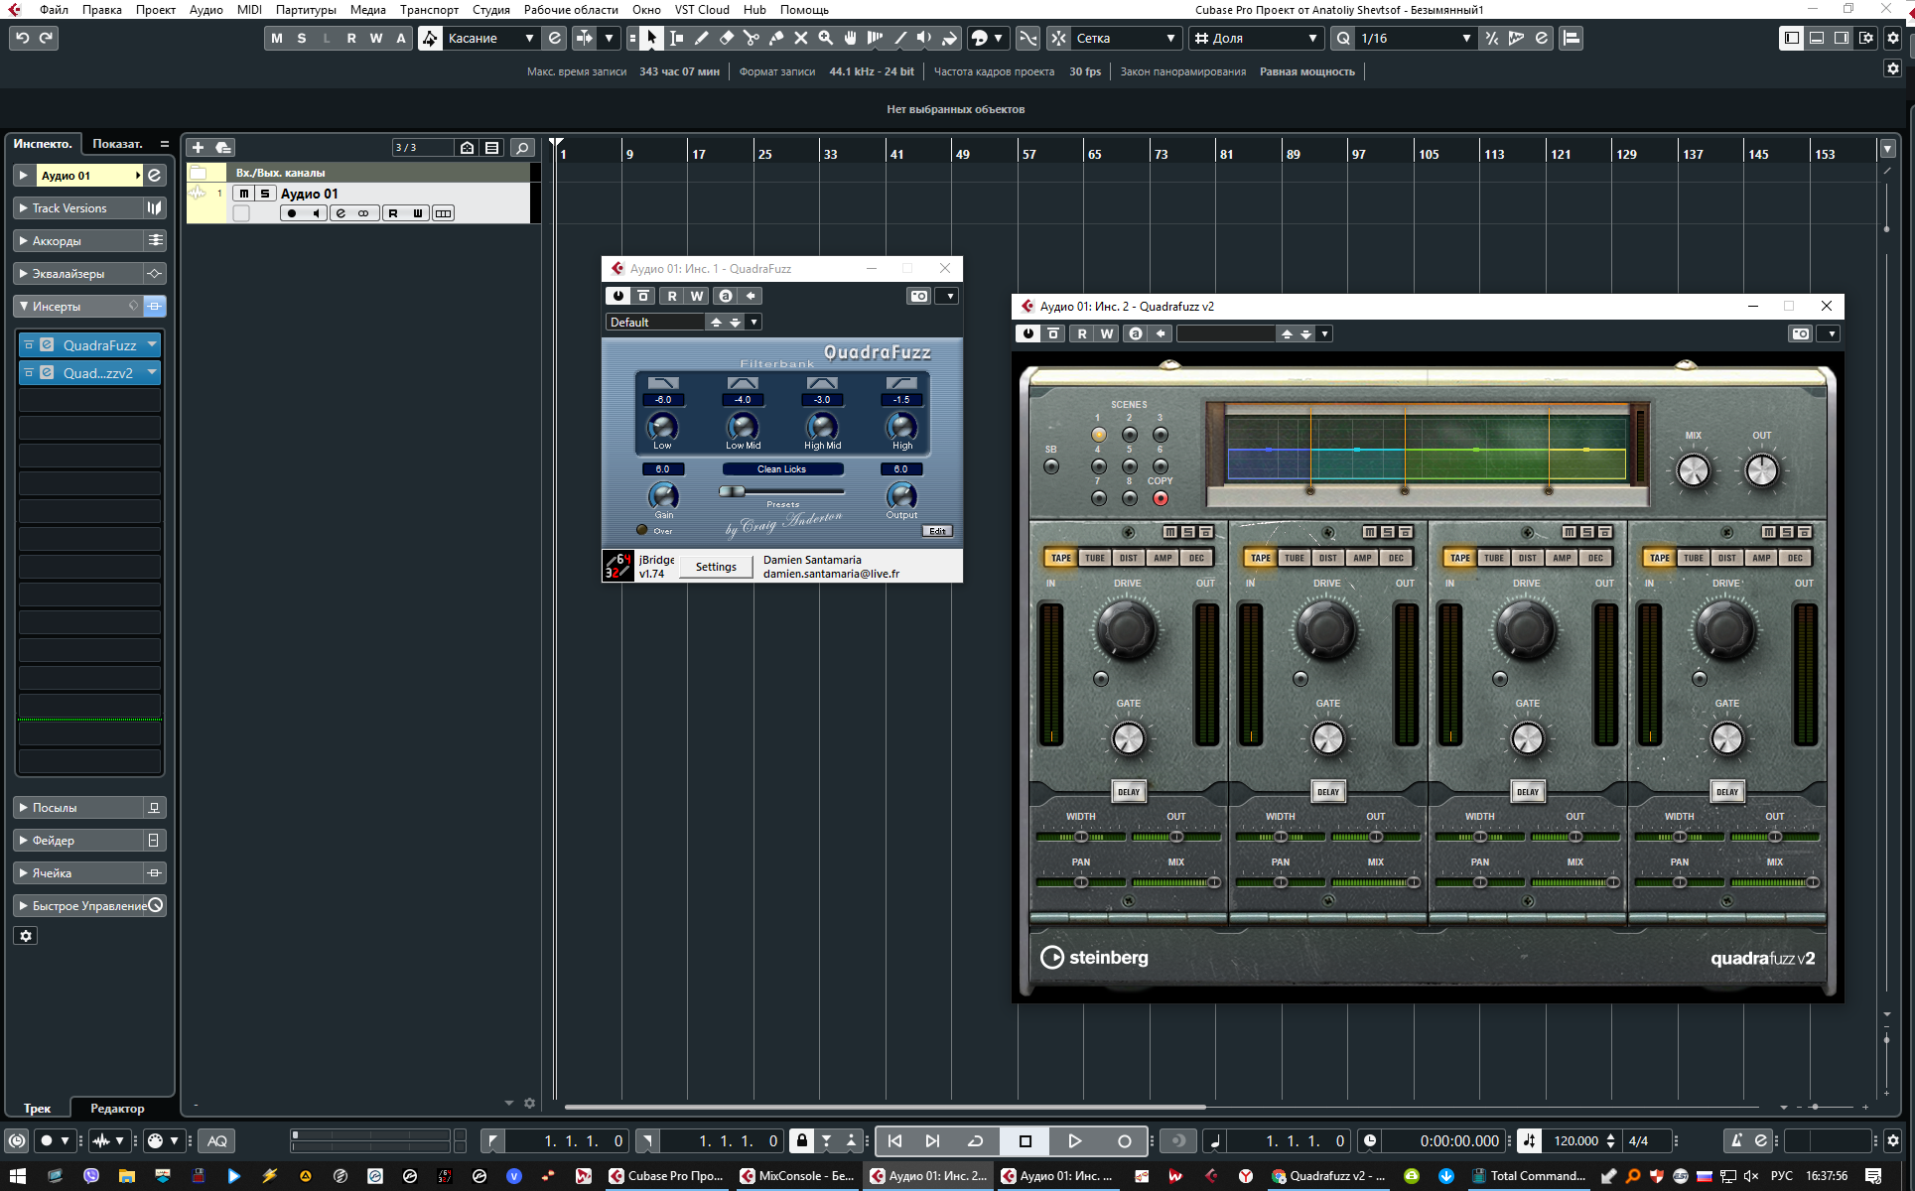The width and height of the screenshot is (1915, 1191).
Task: Click DELAY button on first band
Action: [x=1129, y=792]
